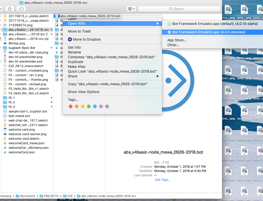The height and width of the screenshot is (201, 263).
Task: Open the Share submenu arrow
Action: (x=158, y=76)
